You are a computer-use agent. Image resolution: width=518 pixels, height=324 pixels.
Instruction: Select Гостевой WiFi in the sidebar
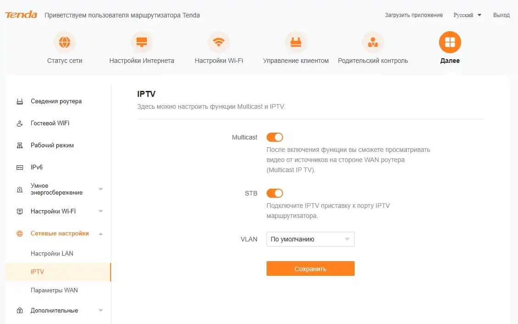50,123
